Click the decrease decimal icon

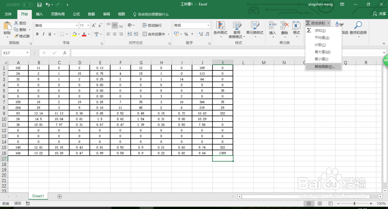[x=207, y=34]
